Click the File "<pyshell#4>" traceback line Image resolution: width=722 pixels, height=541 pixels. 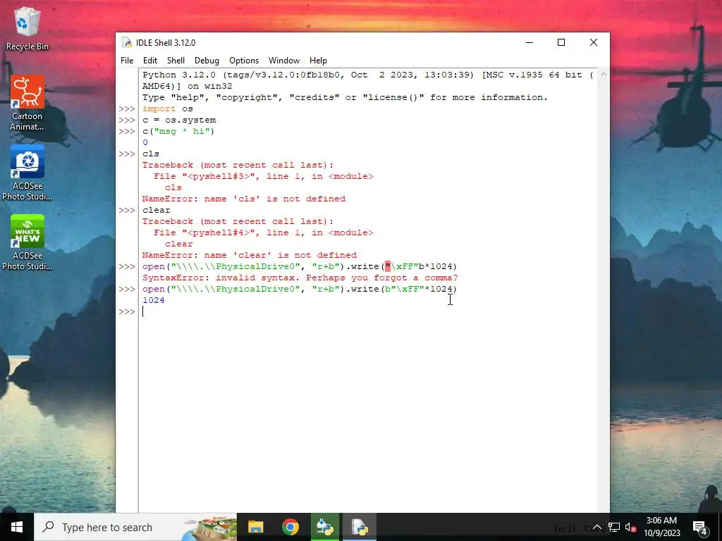point(264,232)
